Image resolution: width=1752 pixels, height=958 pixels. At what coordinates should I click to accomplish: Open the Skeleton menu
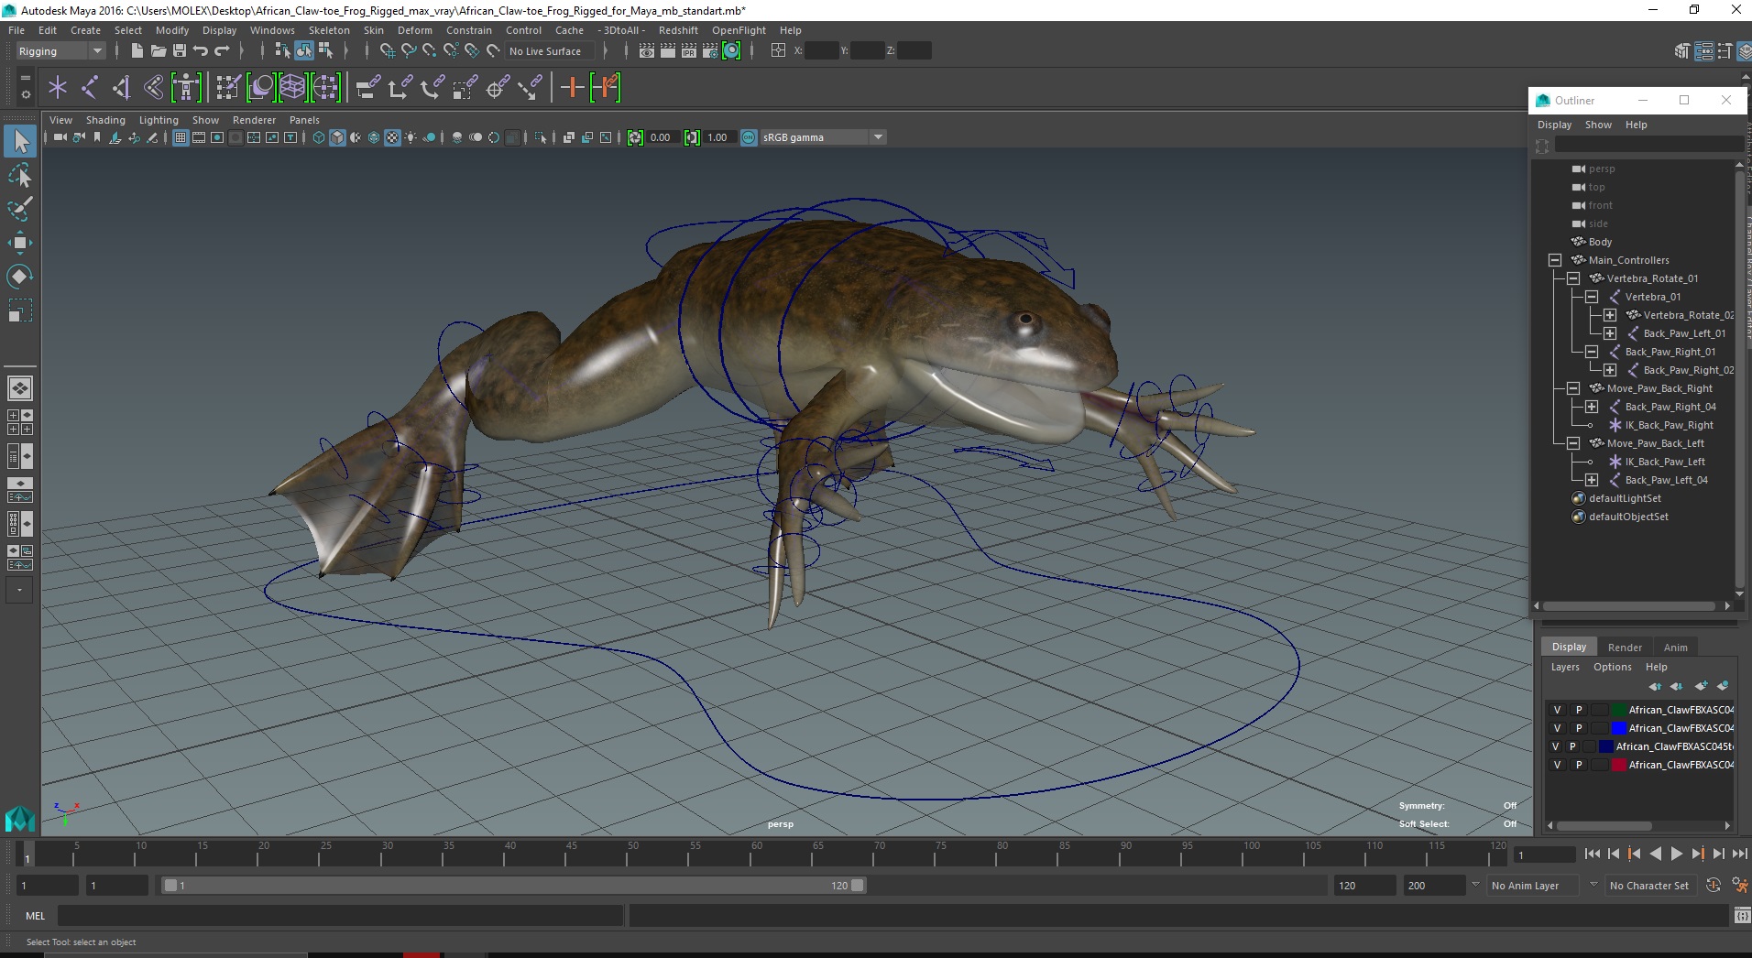click(329, 30)
